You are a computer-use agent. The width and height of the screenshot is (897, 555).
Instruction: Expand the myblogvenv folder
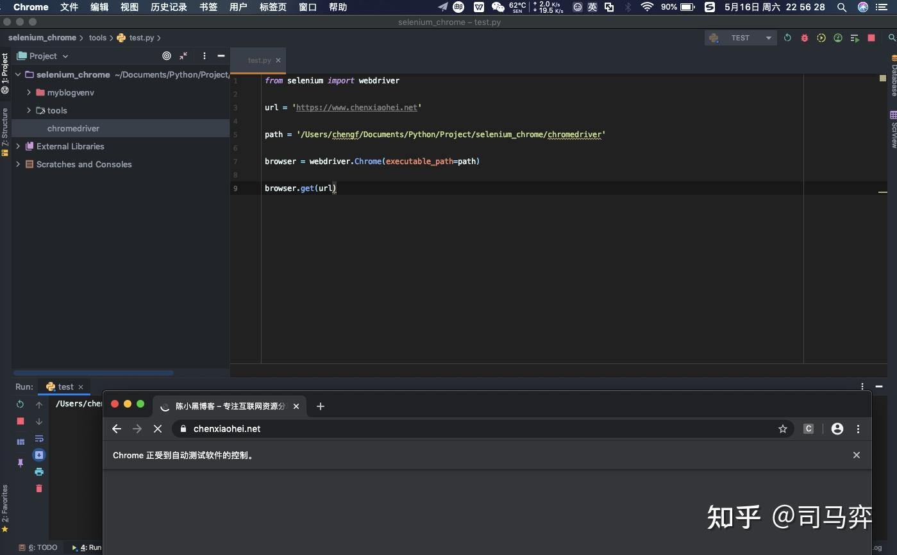29,92
